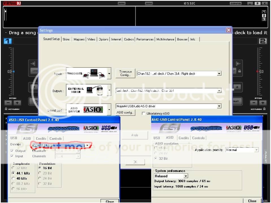
Task: Open the EXTERNAL MIXER outputs picture dropdown
Action: pyautogui.click(x=109, y=90)
